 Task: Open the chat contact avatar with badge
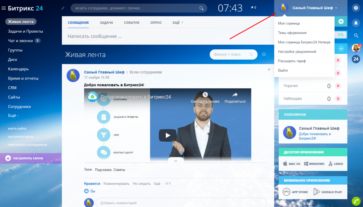356,48
